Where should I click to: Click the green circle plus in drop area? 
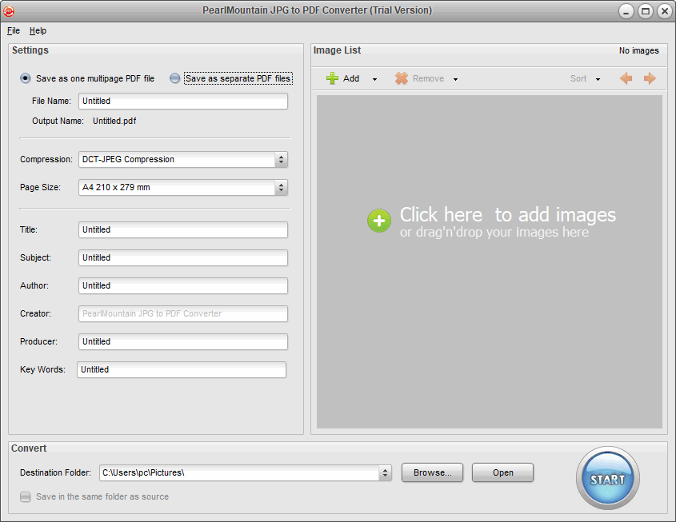point(379,221)
